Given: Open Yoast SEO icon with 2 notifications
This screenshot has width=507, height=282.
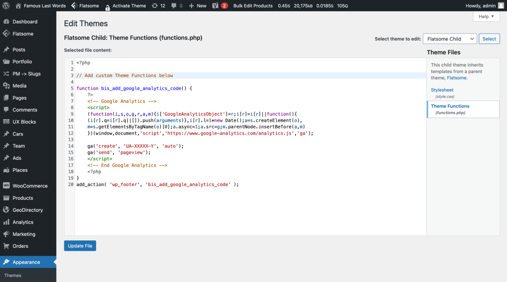Looking at the screenshot, I should 215,6.
